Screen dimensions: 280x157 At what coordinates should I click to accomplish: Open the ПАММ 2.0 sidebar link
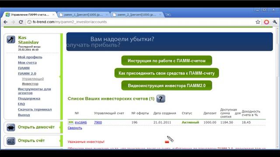pyautogui.click(x=27, y=74)
